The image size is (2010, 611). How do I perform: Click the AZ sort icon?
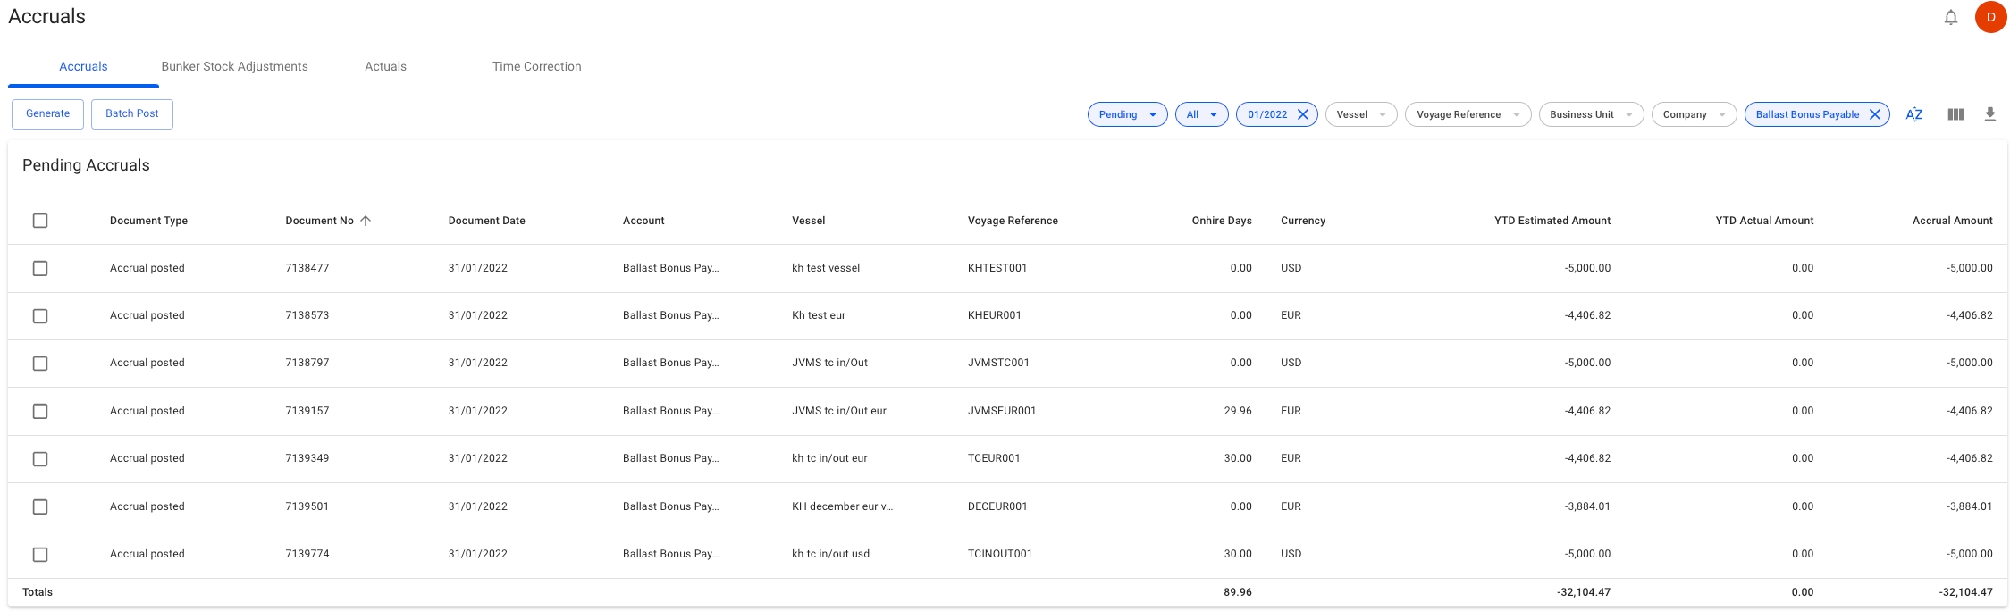[1913, 114]
